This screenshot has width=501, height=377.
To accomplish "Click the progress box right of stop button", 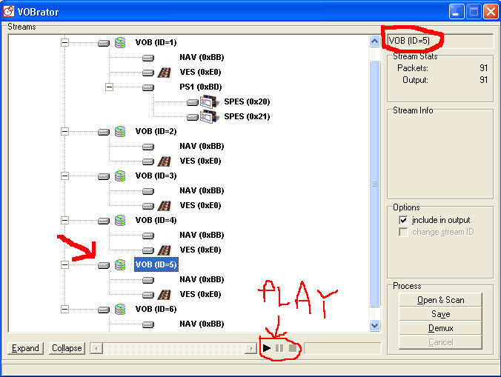I will [342, 348].
